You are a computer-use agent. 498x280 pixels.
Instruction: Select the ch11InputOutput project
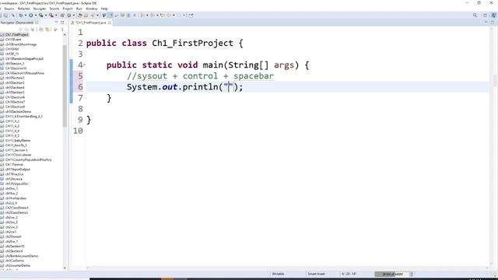coord(17,170)
